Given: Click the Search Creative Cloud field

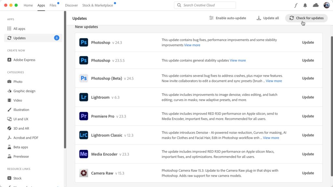Looking at the screenshot, I should pyautogui.click(x=205, y=5).
